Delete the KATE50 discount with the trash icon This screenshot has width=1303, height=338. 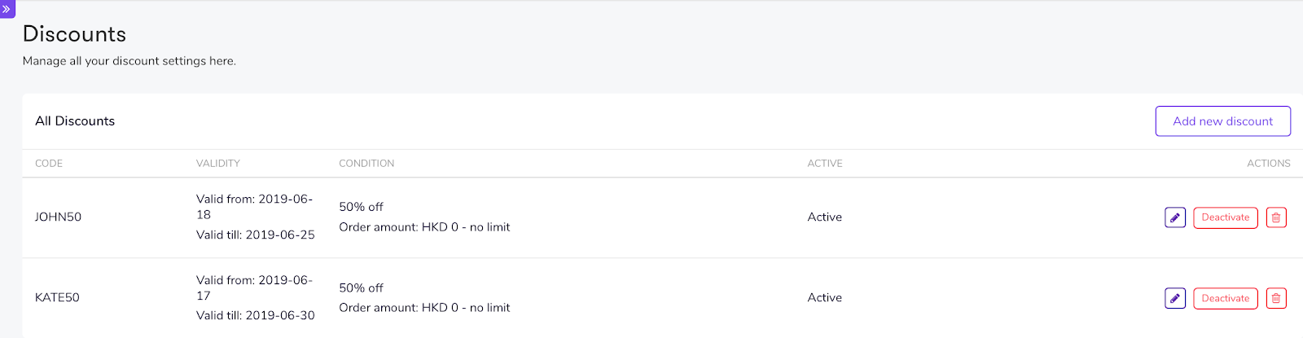(1276, 298)
